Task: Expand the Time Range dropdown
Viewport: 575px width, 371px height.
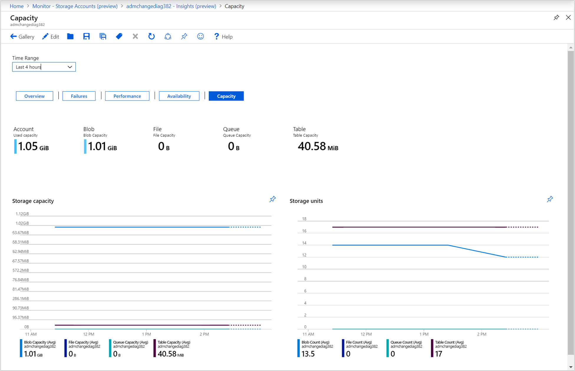Action: click(x=68, y=67)
